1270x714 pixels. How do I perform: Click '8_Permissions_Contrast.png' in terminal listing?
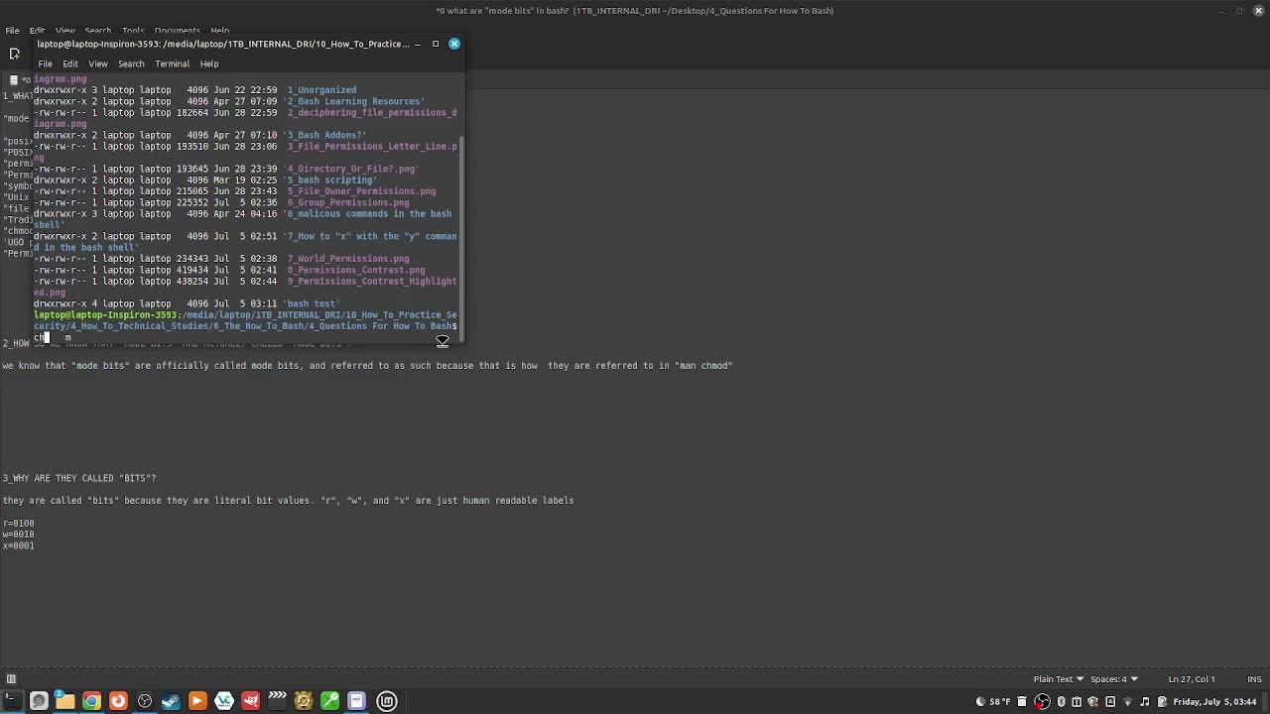(x=355, y=270)
